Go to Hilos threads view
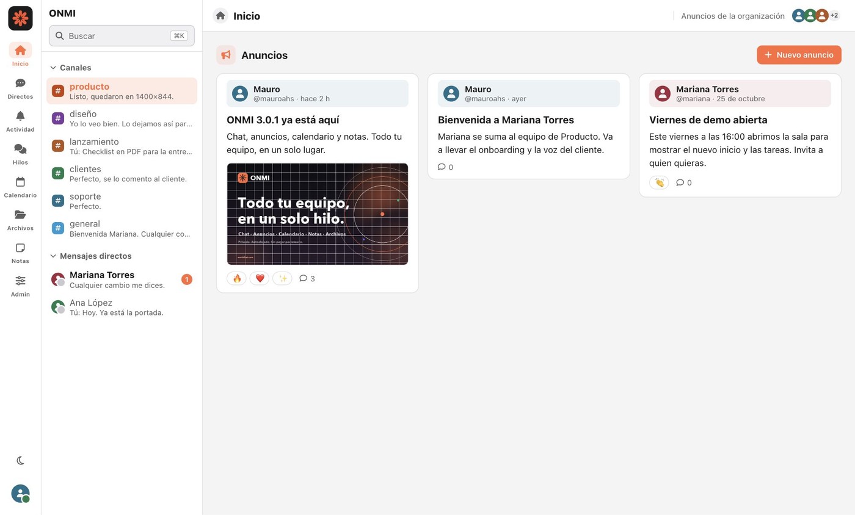Viewport: 855px width, 515px height. click(20, 154)
